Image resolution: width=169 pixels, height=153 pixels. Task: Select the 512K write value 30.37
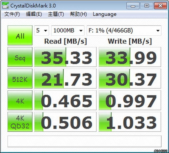(x=130, y=79)
